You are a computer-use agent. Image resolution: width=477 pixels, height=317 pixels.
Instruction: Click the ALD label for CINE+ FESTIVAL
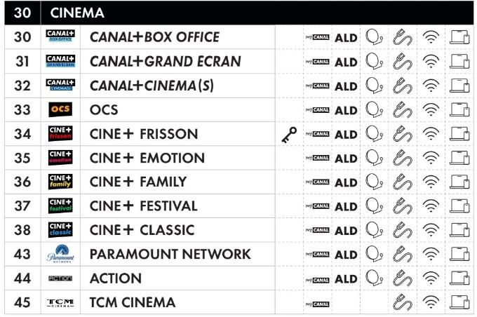(346, 207)
